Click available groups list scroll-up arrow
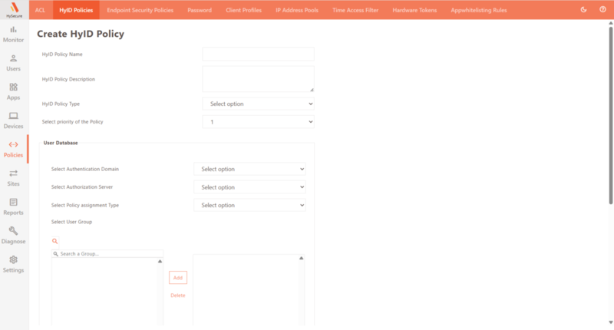Screen dimensions: 614x330 point(160,261)
